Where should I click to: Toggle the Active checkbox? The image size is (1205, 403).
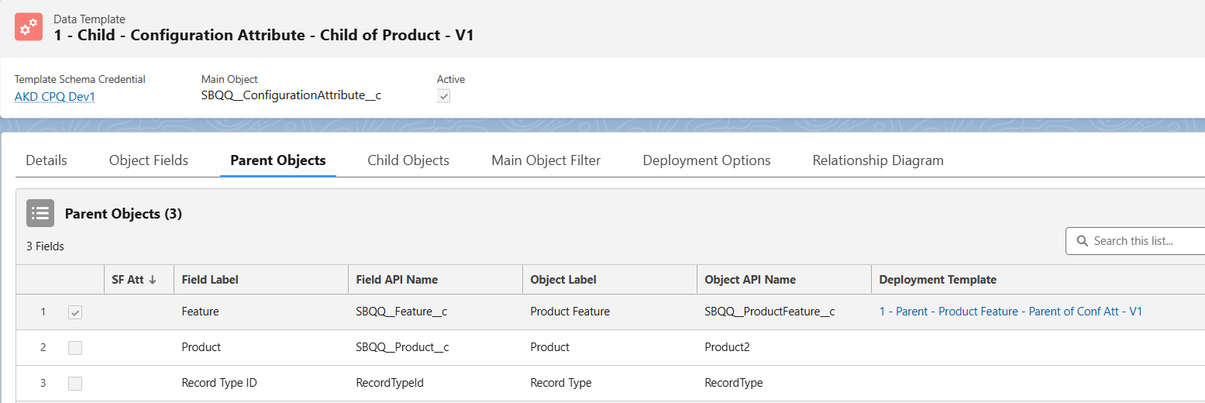pyautogui.click(x=444, y=96)
